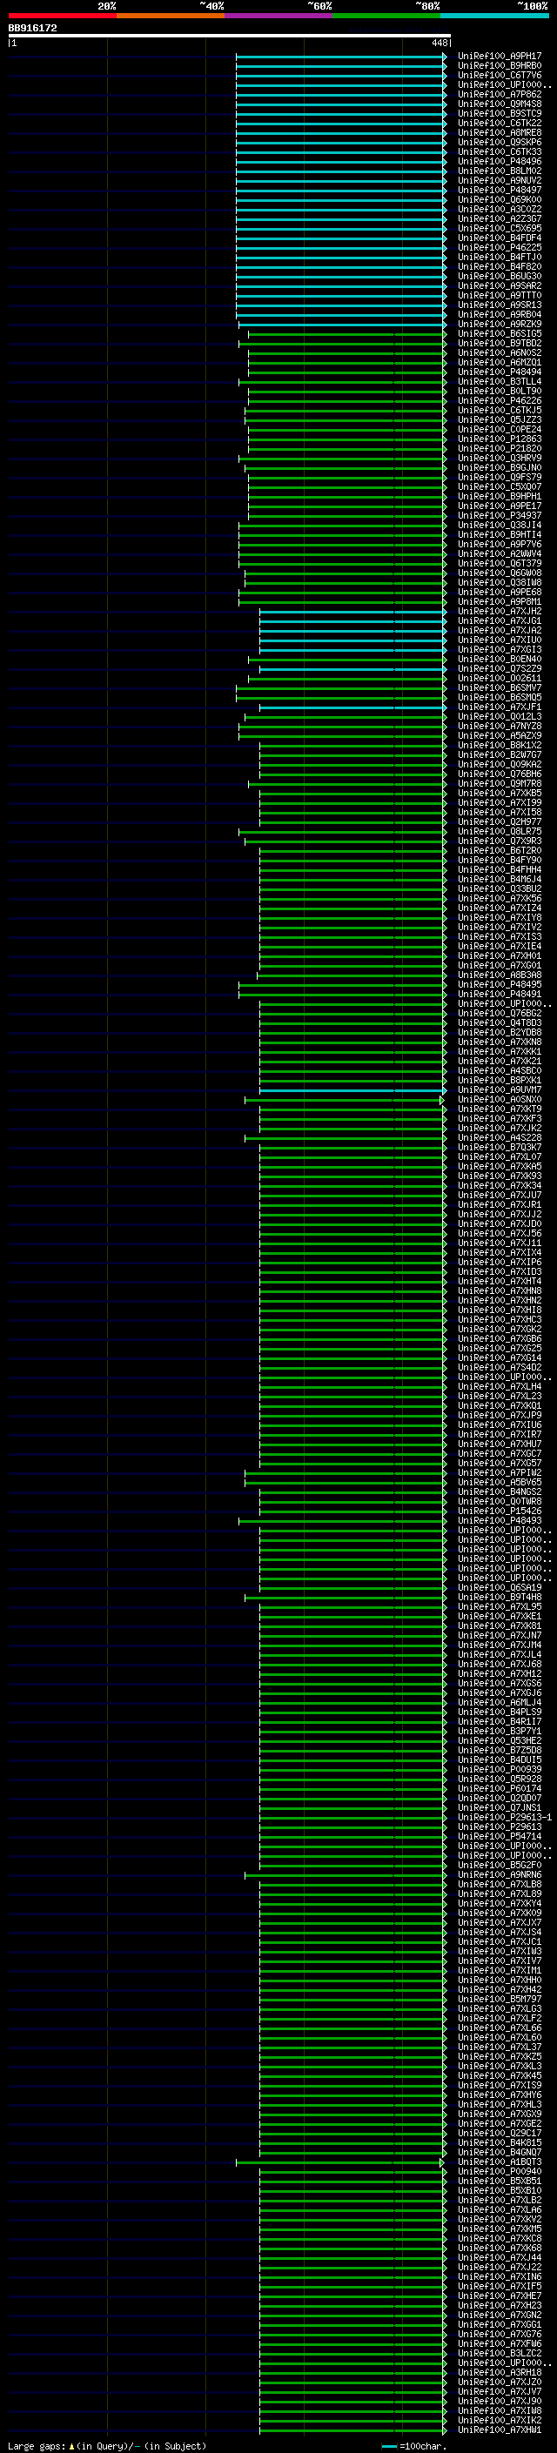Click the UniRef100_B4FTJ0 label
Image resolution: width=557 pixels, height=2453 pixels.
500,257
